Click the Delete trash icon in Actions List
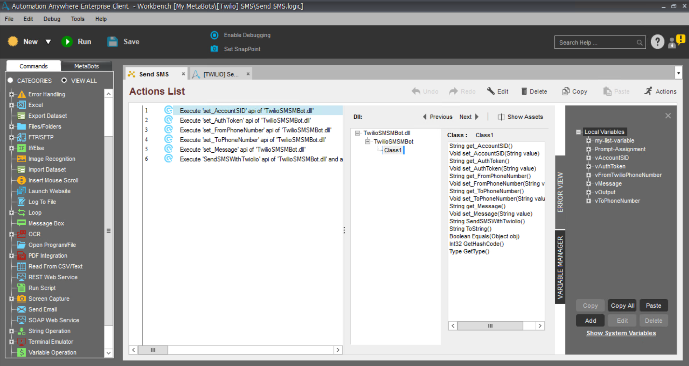This screenshot has width=689, height=366. [x=524, y=91]
